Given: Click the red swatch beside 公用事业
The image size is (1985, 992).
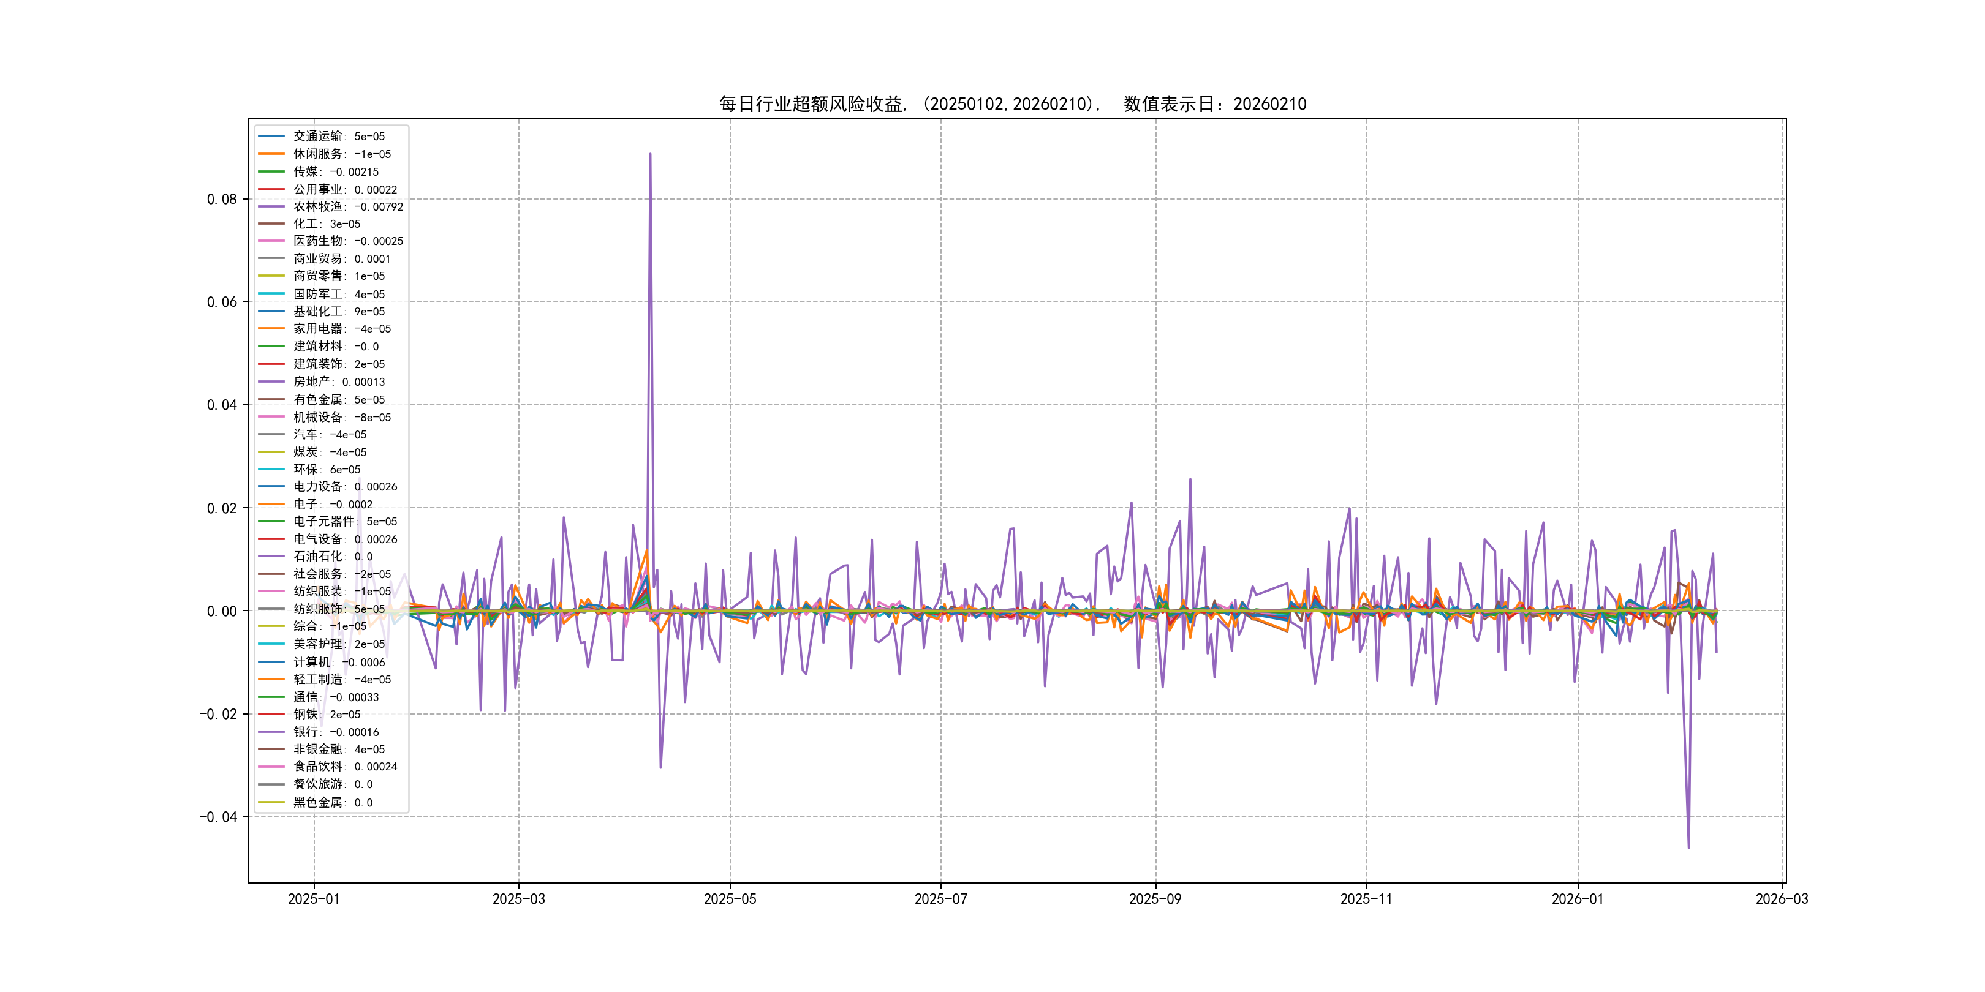Looking at the screenshot, I should click(x=271, y=189).
